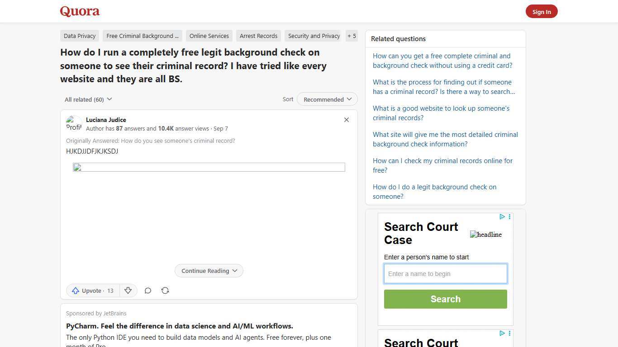Open the All related (60) filter
Screen dimensions: 618x347
[88, 99]
